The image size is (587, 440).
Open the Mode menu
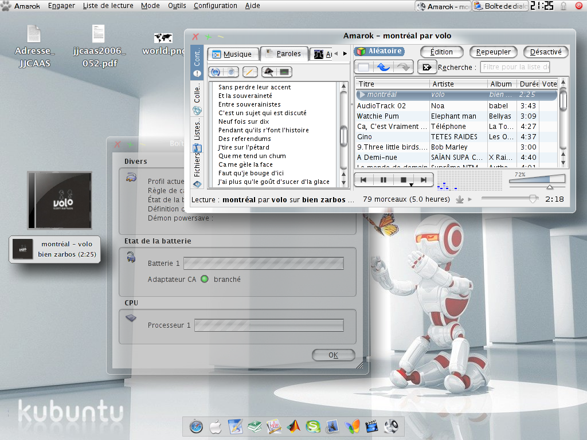[x=151, y=6]
